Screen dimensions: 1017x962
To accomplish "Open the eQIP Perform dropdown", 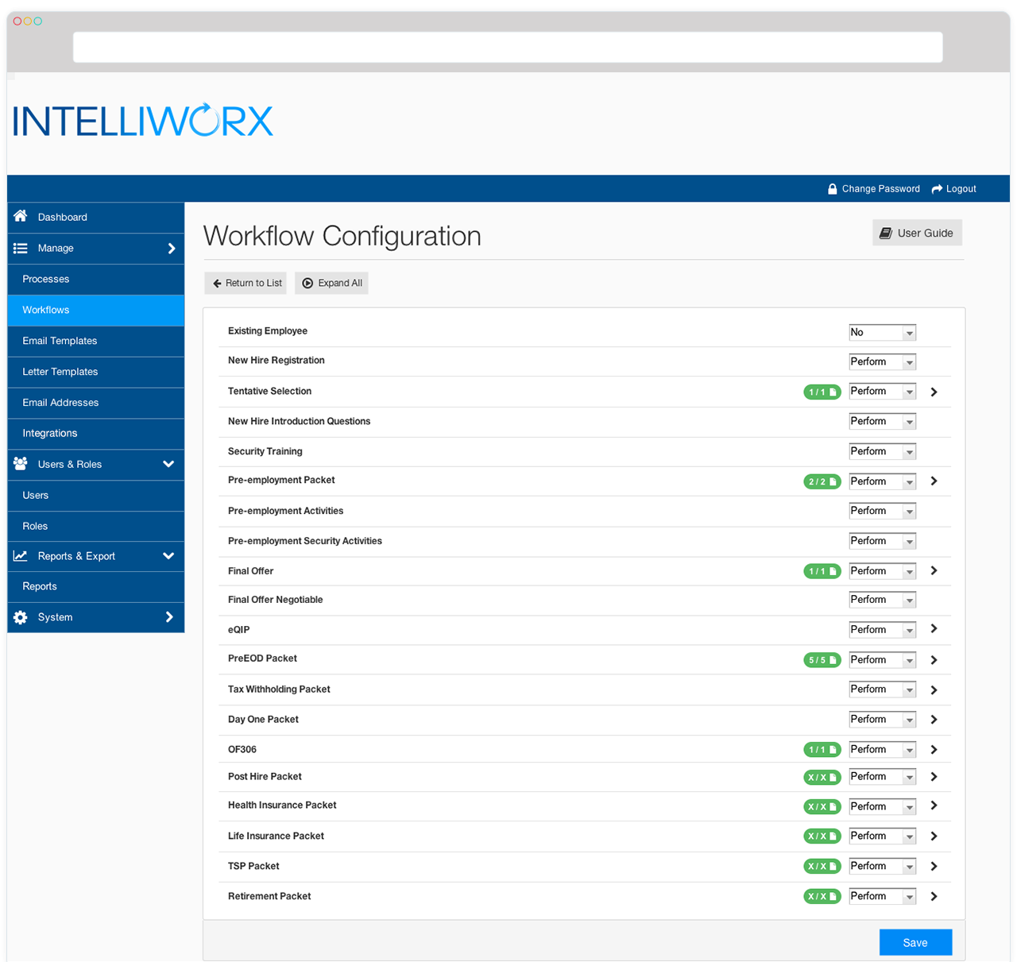I will point(883,630).
